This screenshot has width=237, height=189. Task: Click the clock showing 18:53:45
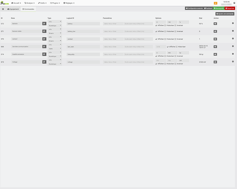pos(226,2)
